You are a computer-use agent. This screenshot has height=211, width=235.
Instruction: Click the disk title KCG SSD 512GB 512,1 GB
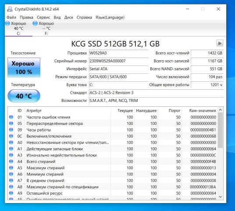pyautogui.click(x=115, y=44)
